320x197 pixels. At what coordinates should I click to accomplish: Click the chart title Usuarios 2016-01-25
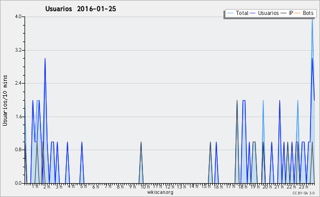point(81,9)
